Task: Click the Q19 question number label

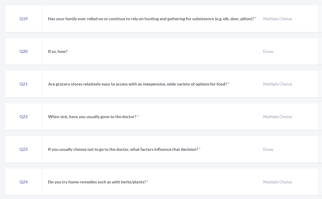Action: click(23, 19)
